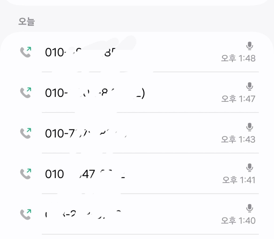Image resolution: width=274 pixels, height=239 pixels.
Task: Click the 오늘 section header
Action: 26,22
